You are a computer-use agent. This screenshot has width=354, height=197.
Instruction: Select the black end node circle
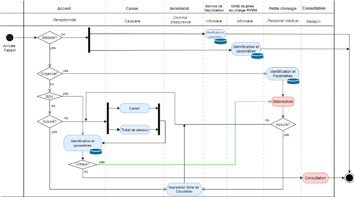[349, 178]
